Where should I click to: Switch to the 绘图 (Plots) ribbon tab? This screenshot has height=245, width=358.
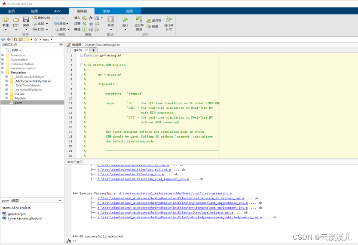click(x=34, y=11)
